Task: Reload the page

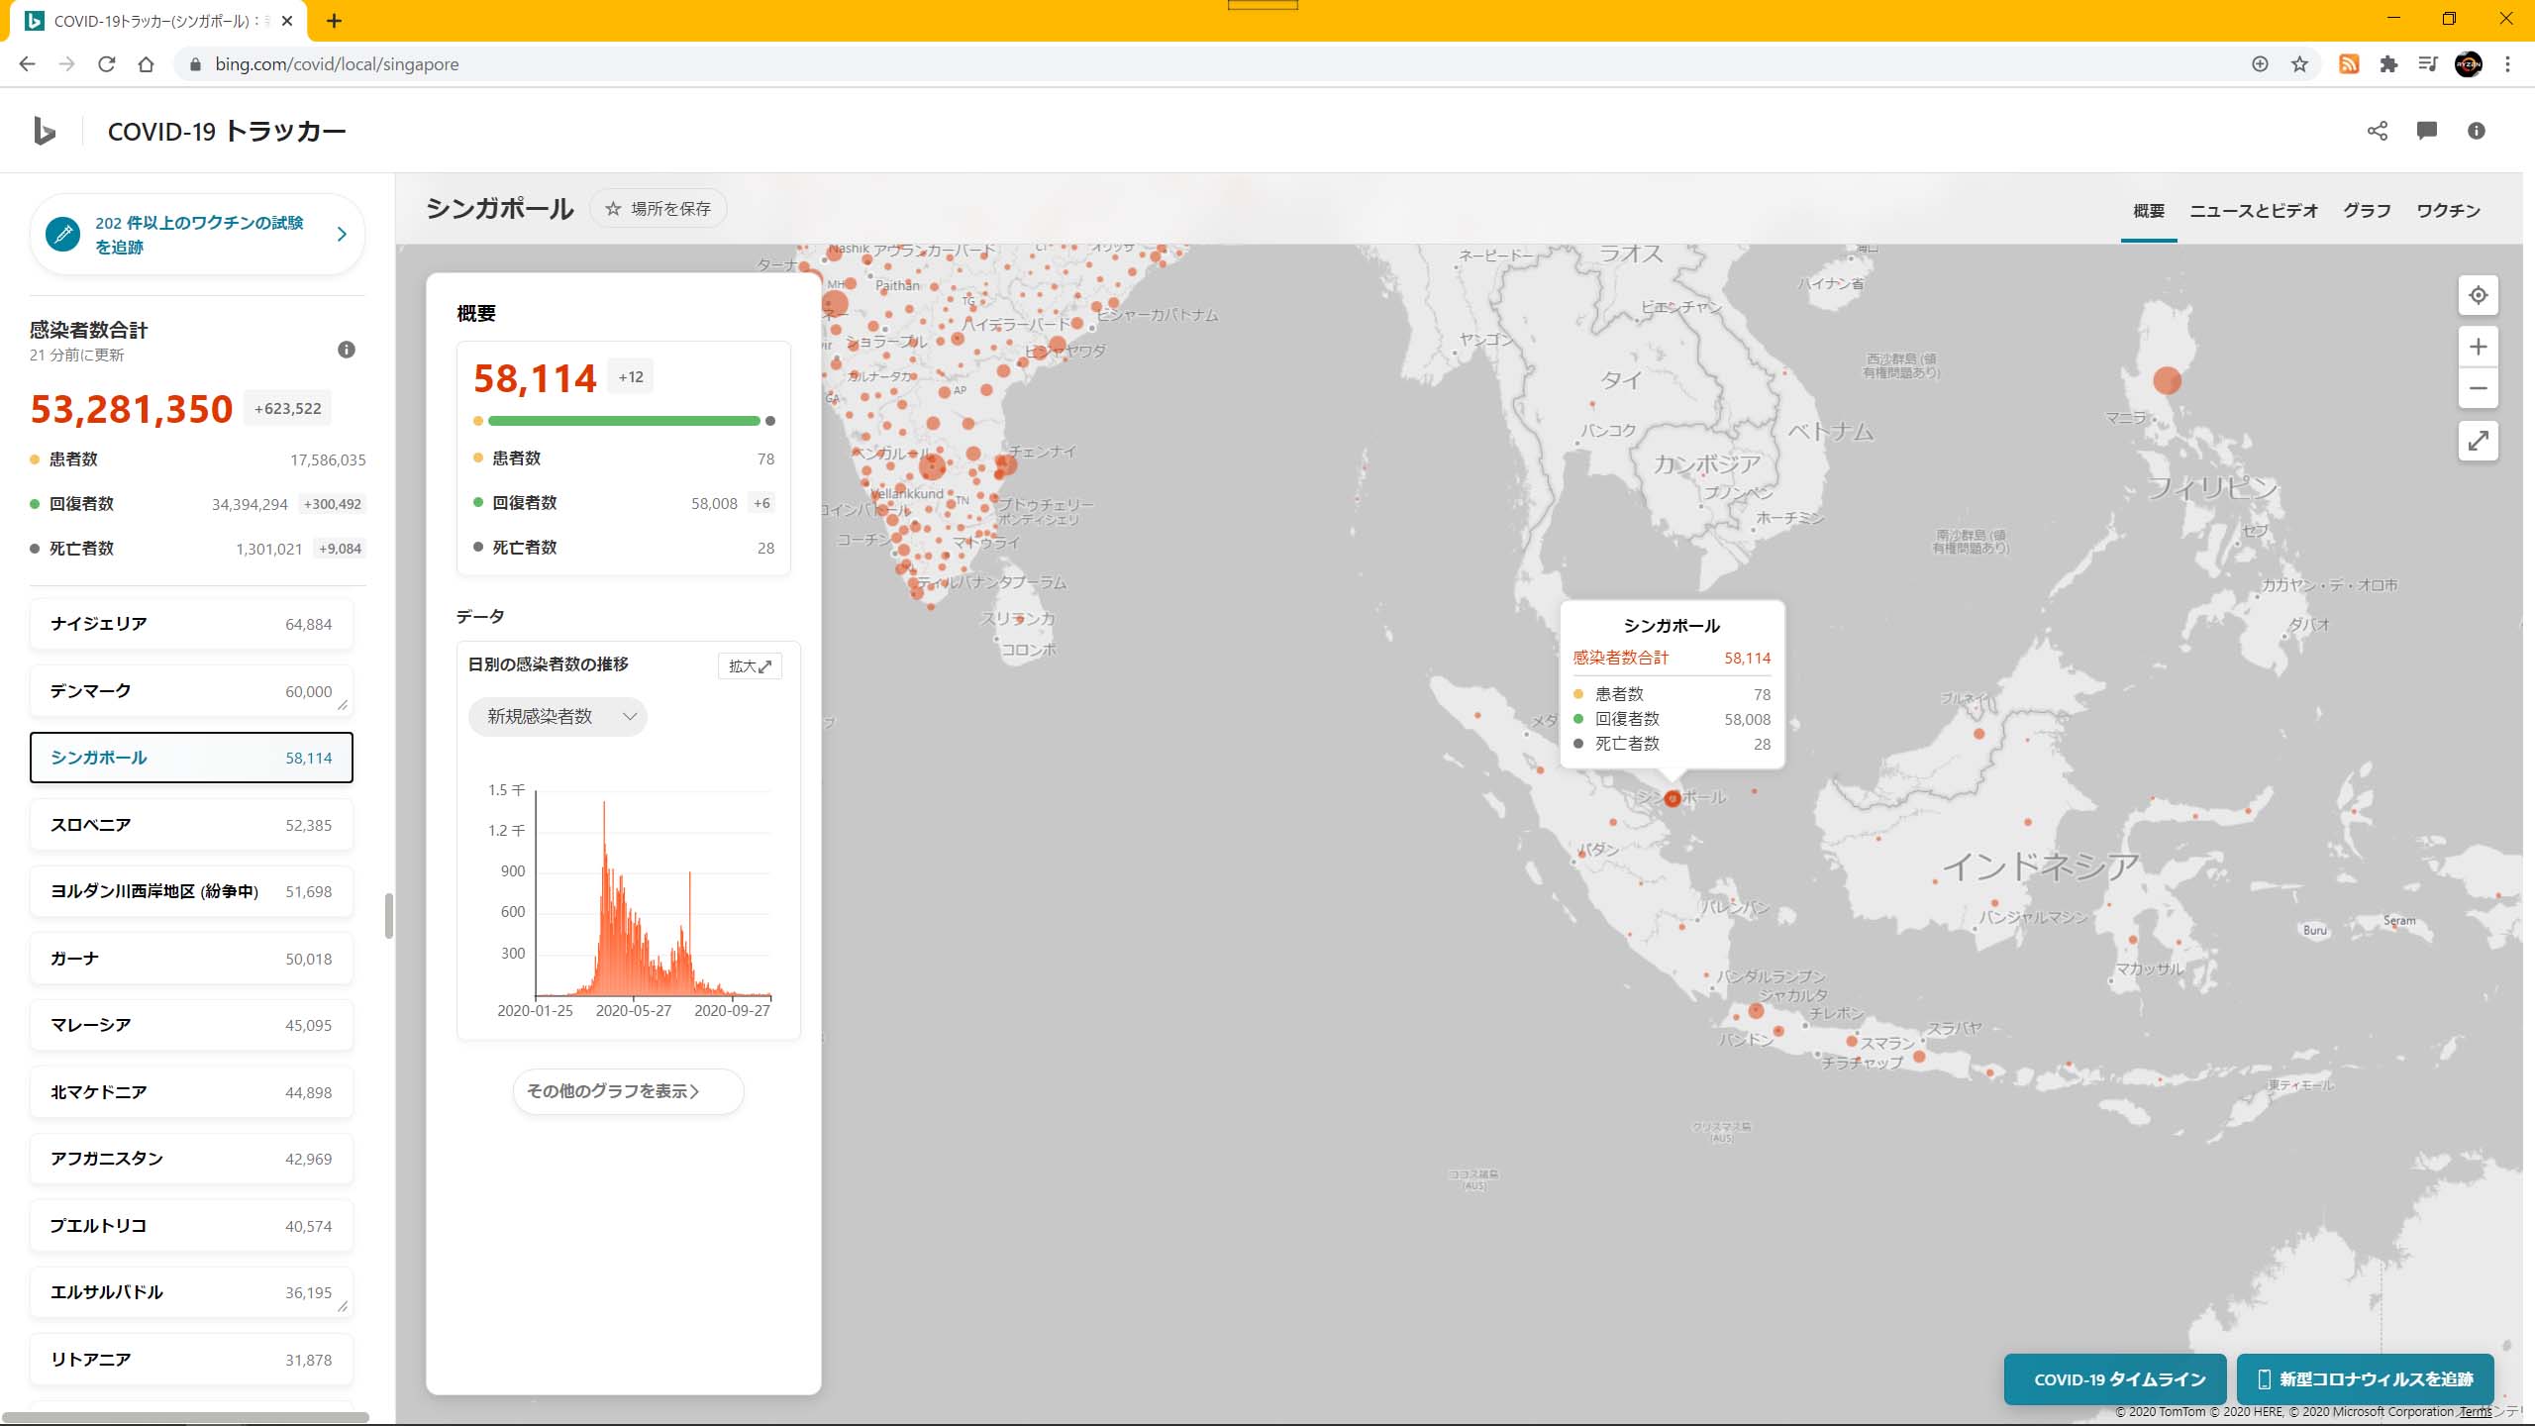Action: pos(106,64)
